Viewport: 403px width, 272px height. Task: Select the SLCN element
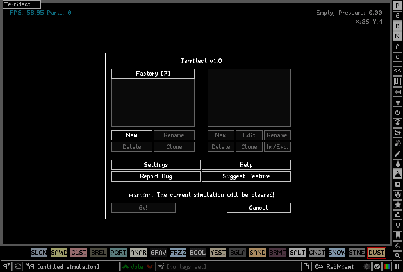[39, 253]
